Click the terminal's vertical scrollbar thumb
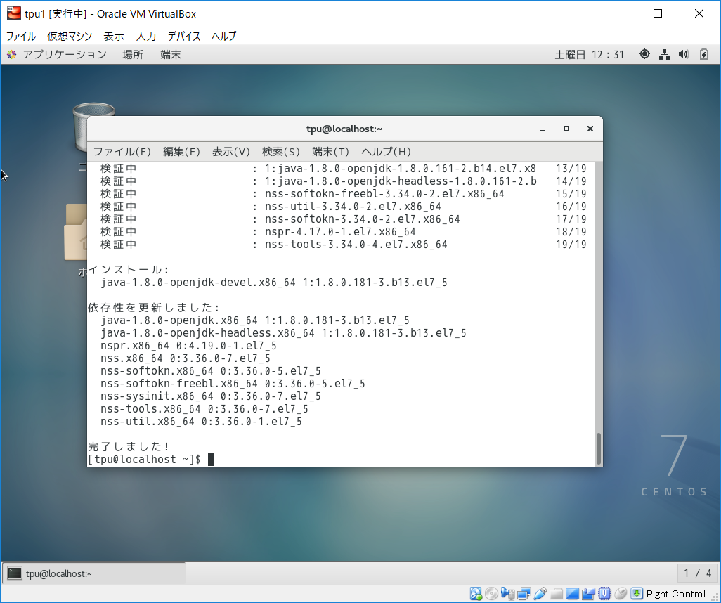 (x=599, y=448)
